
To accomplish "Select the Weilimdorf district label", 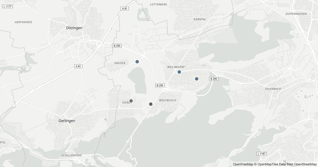I will (176, 67).
